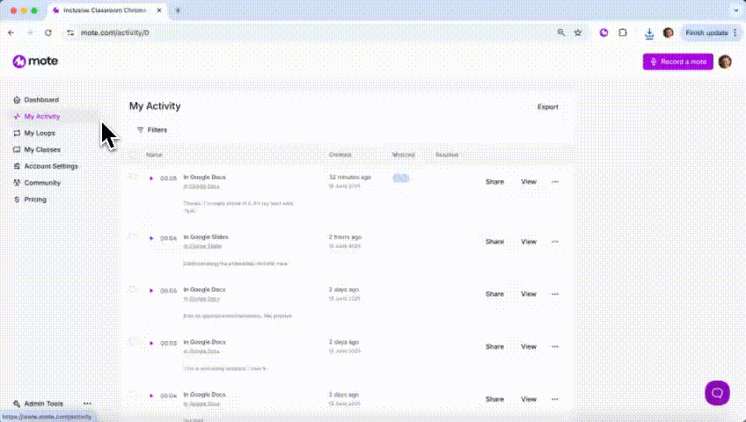Open the support chat bubble

[x=717, y=393]
